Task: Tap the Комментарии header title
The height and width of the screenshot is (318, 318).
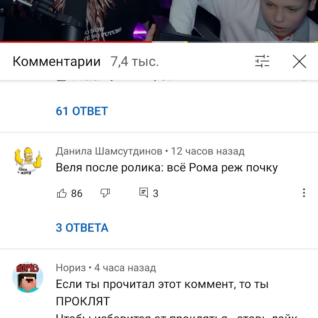Action: point(57,61)
